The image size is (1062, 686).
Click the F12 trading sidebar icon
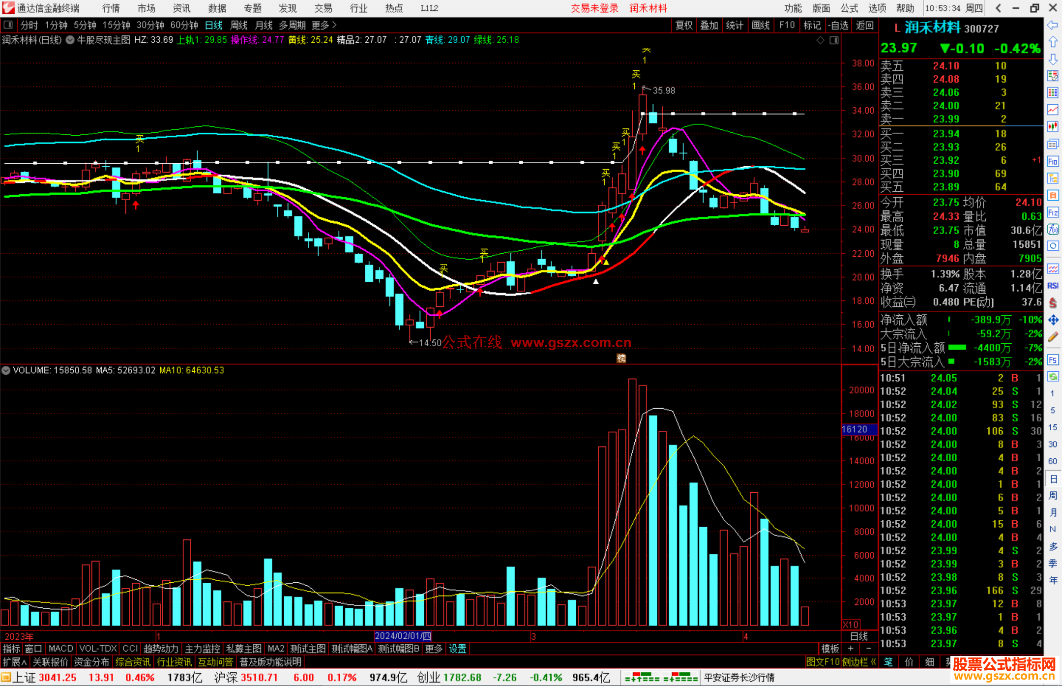click(x=1053, y=212)
